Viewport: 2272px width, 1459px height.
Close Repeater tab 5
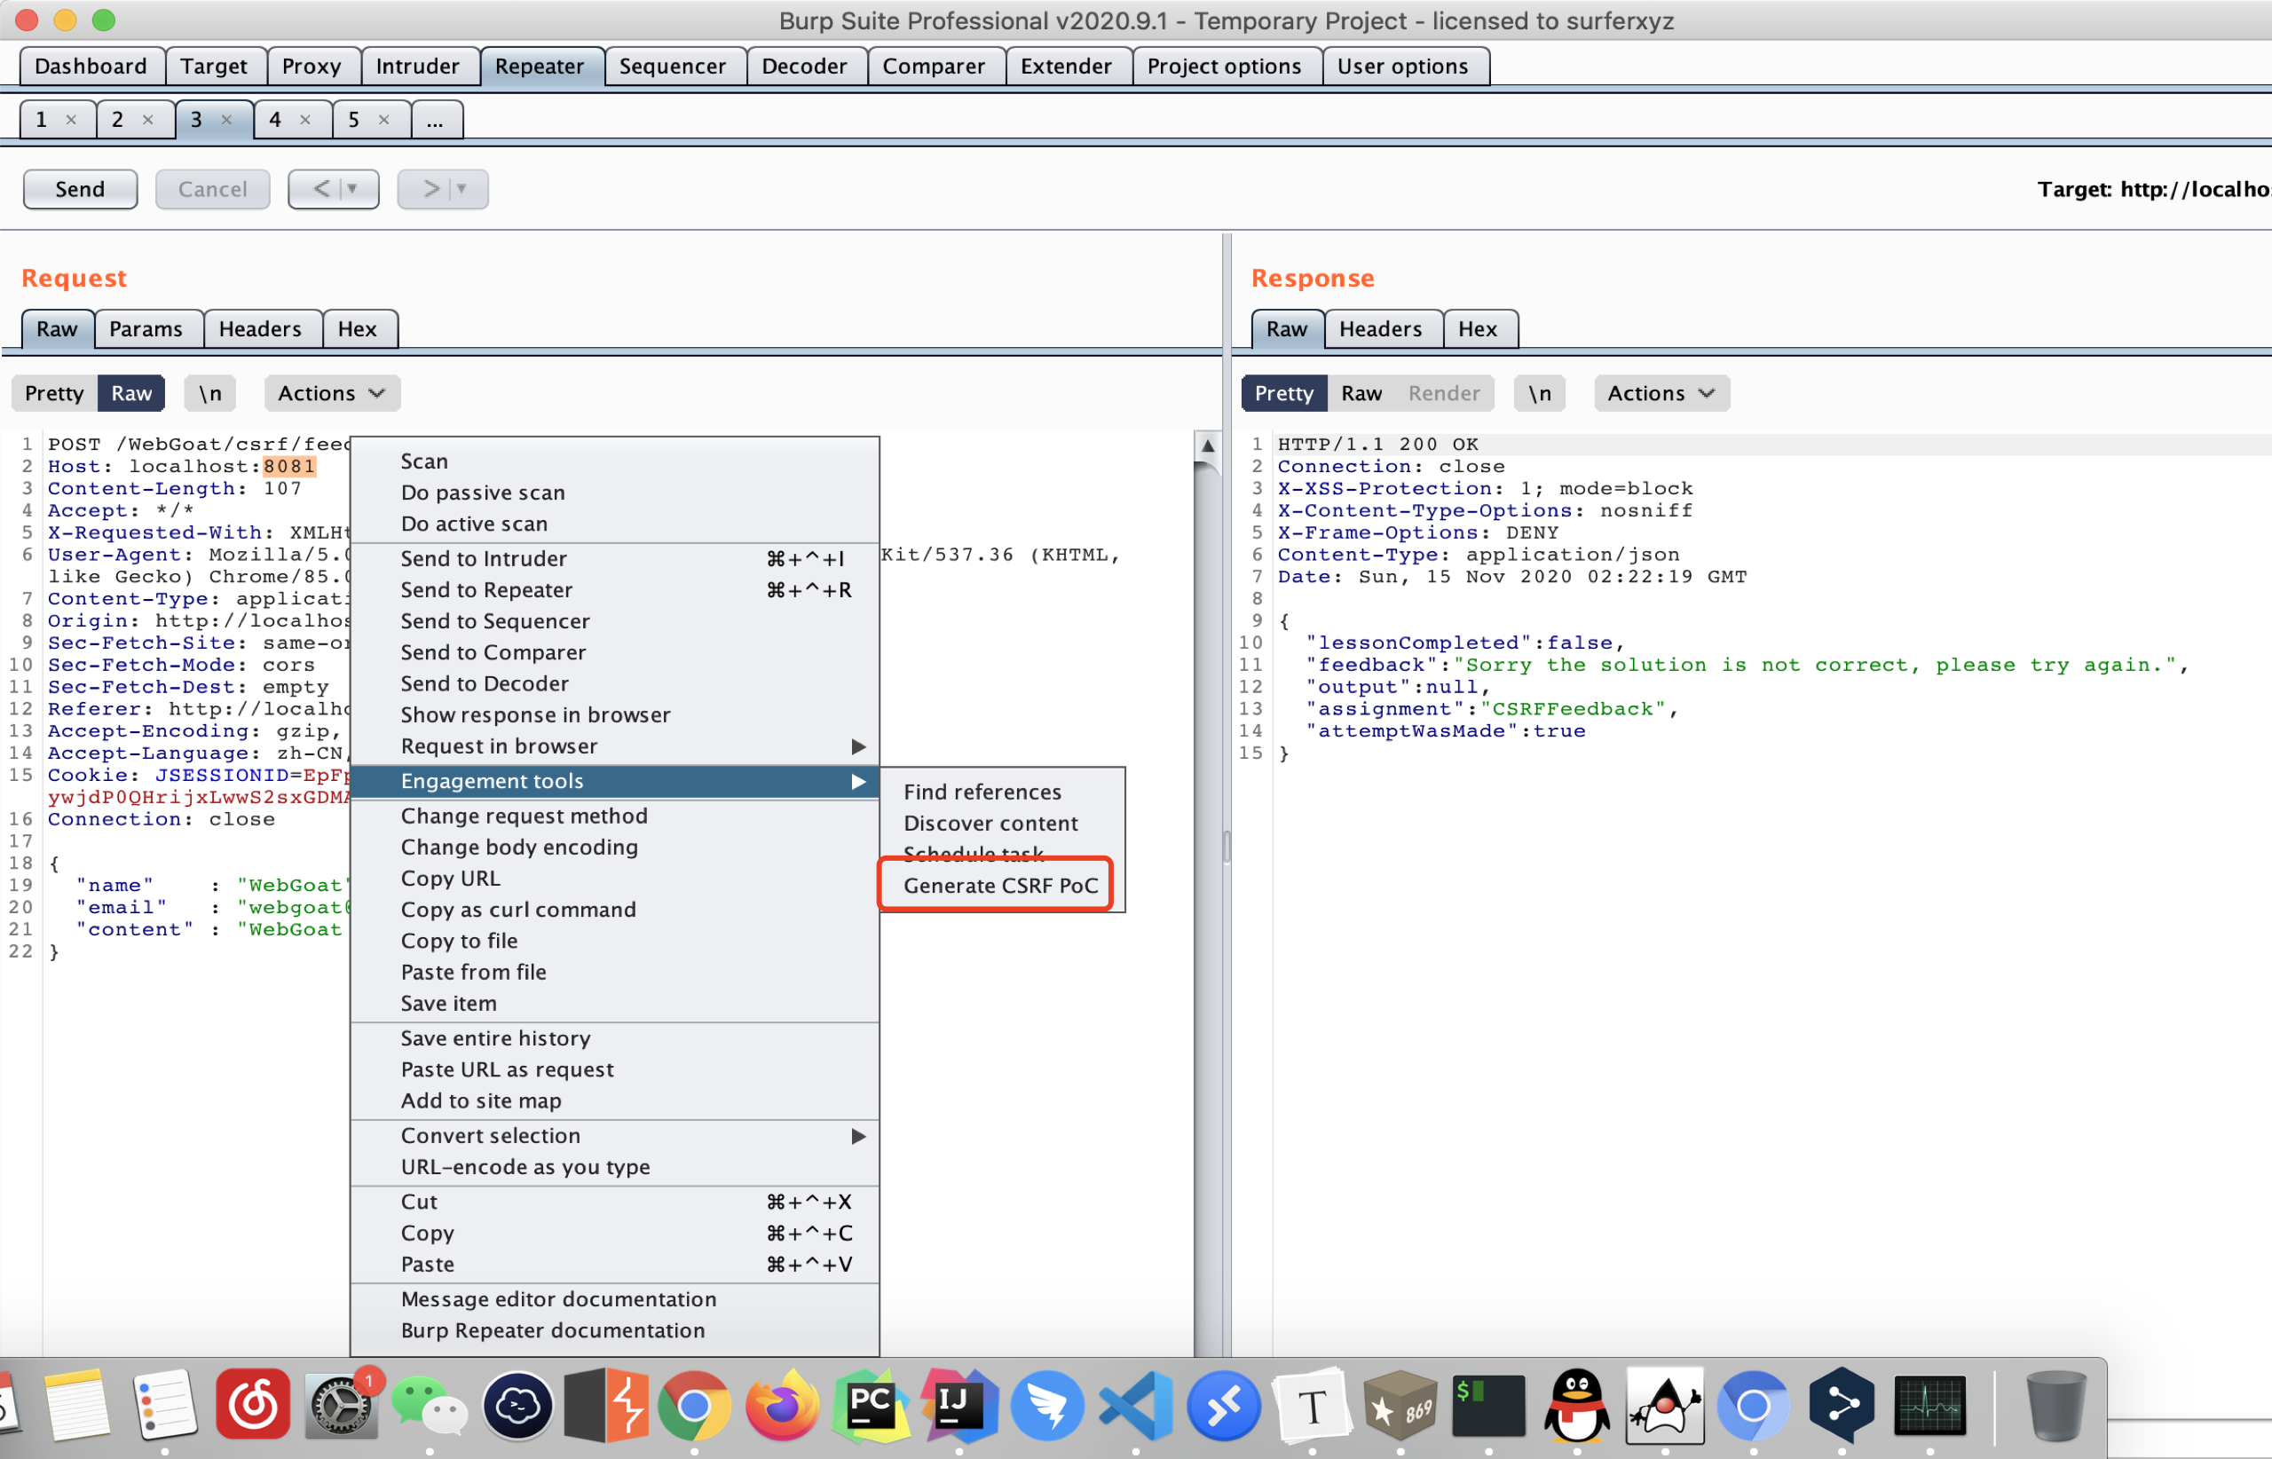[x=383, y=120]
